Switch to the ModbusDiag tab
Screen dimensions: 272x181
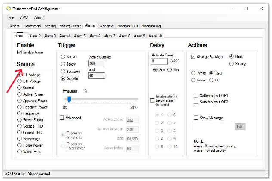(151, 26)
